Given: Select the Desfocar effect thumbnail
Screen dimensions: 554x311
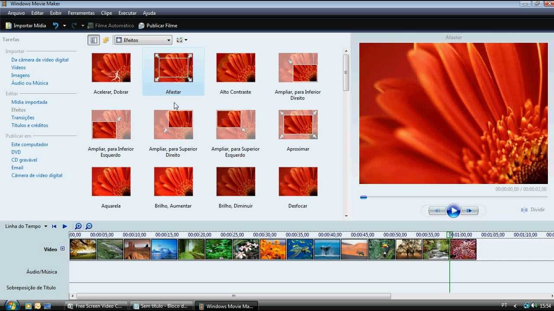Looking at the screenshot, I should point(298,182).
